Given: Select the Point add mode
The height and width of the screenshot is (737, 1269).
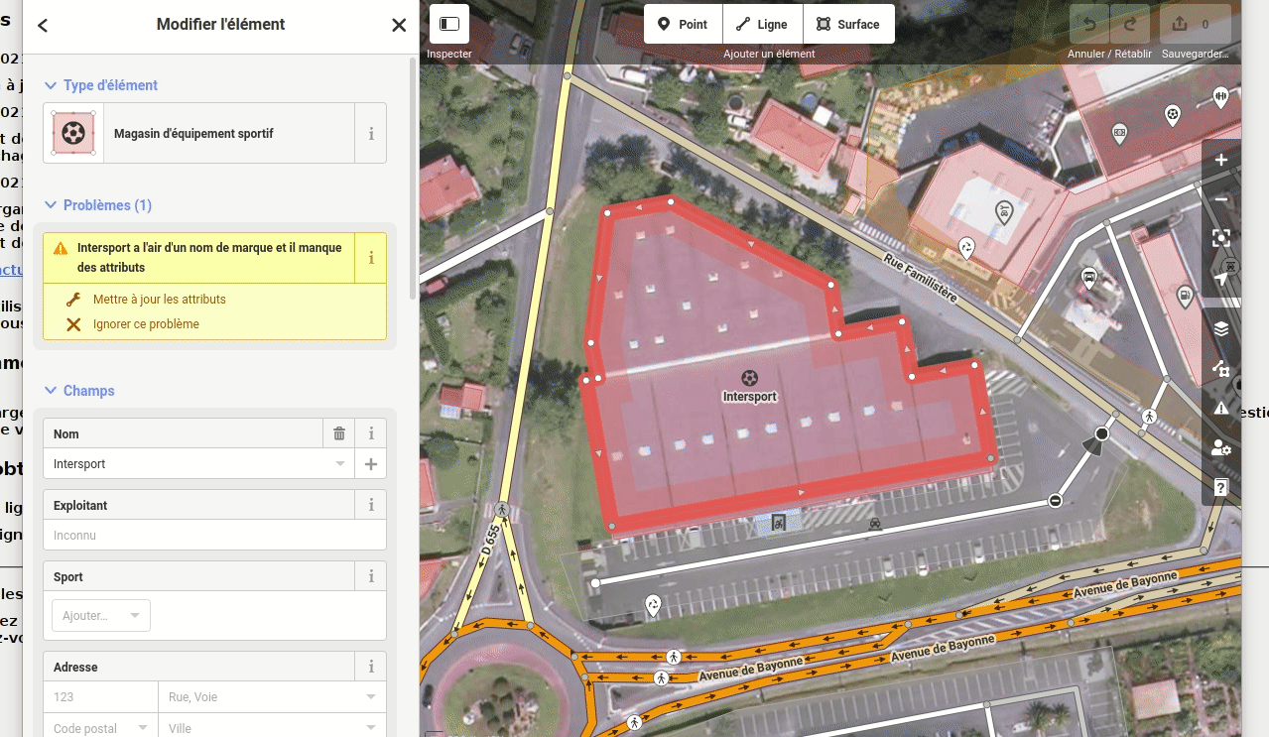Looking at the screenshot, I should (x=683, y=24).
